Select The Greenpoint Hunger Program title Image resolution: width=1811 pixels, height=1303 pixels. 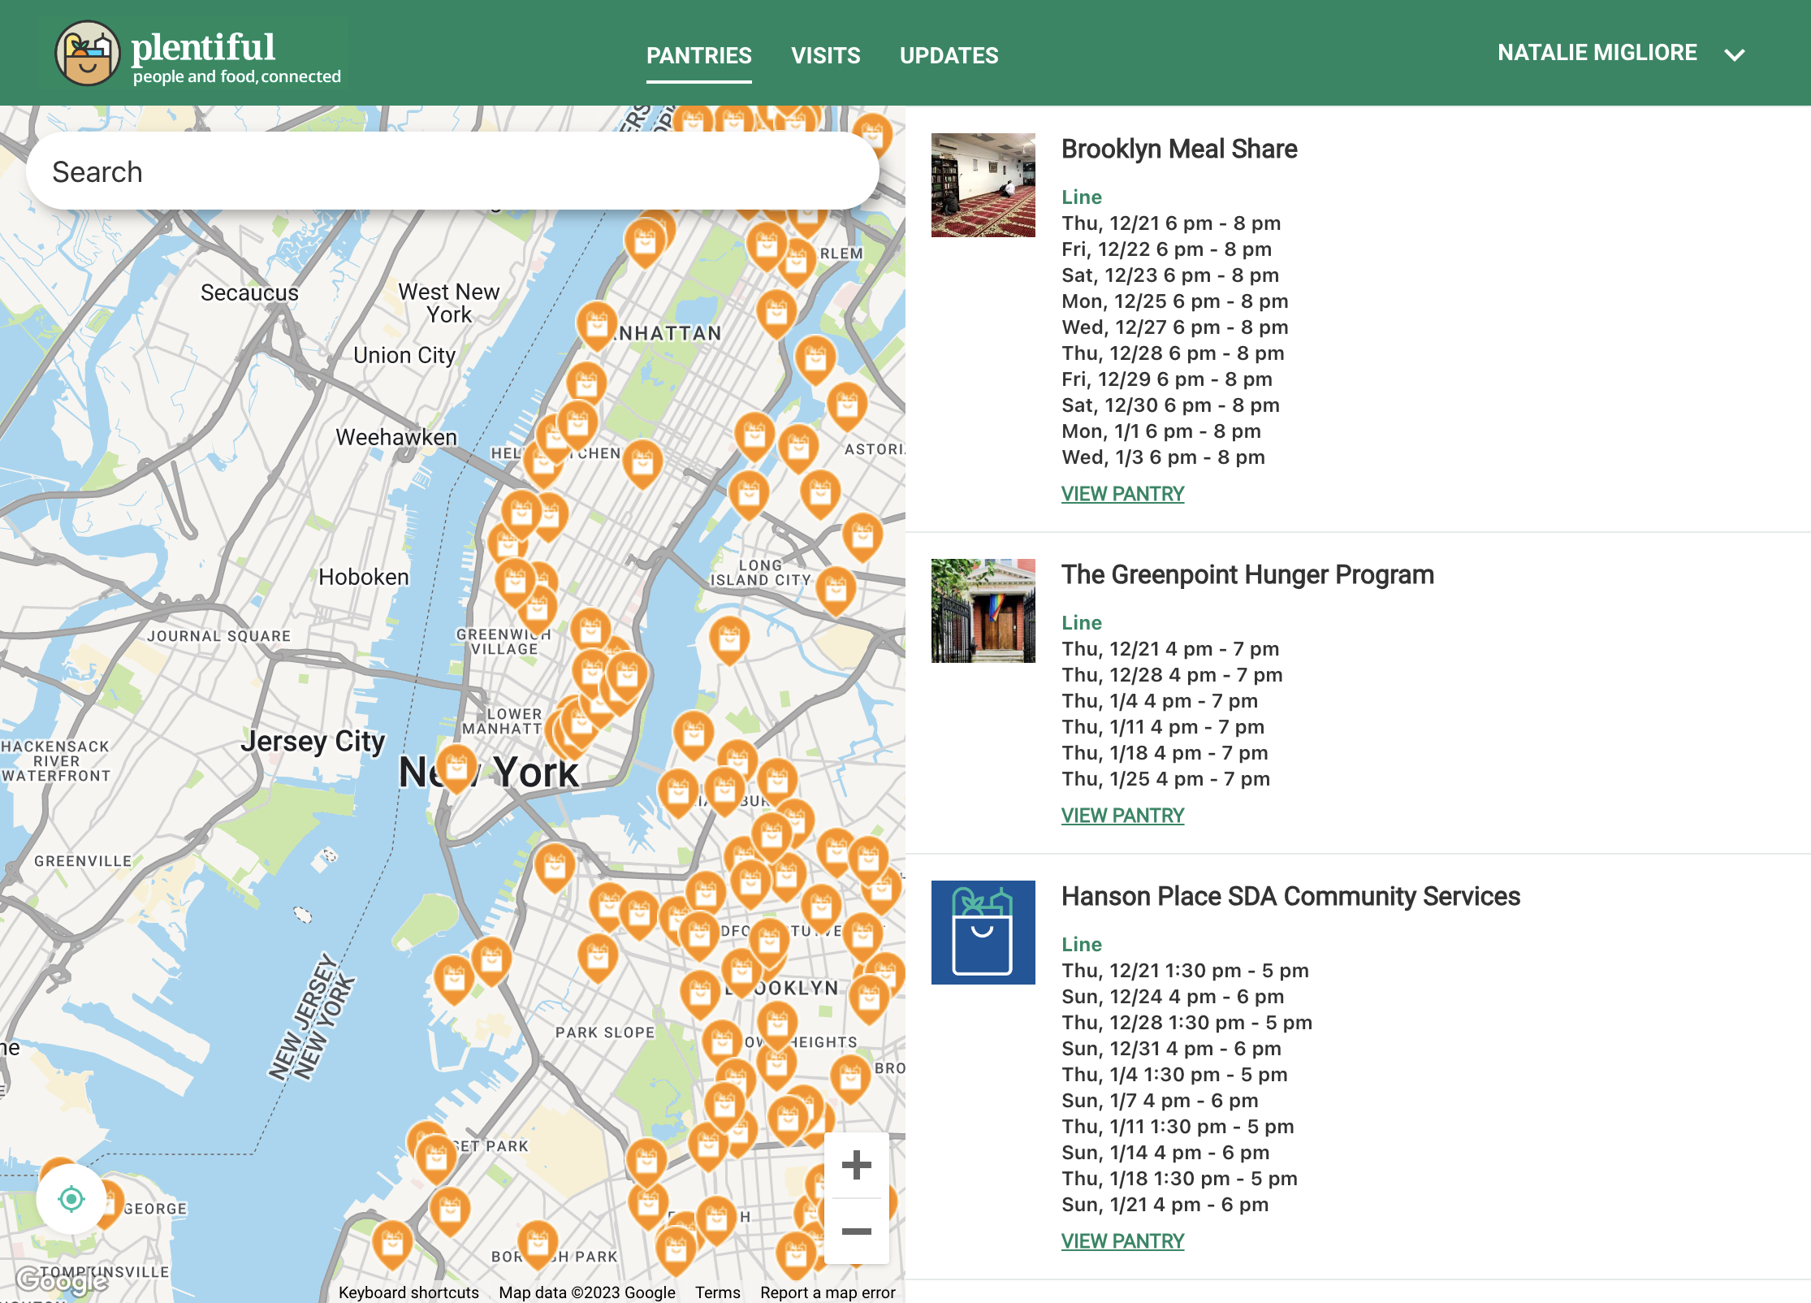(1247, 575)
